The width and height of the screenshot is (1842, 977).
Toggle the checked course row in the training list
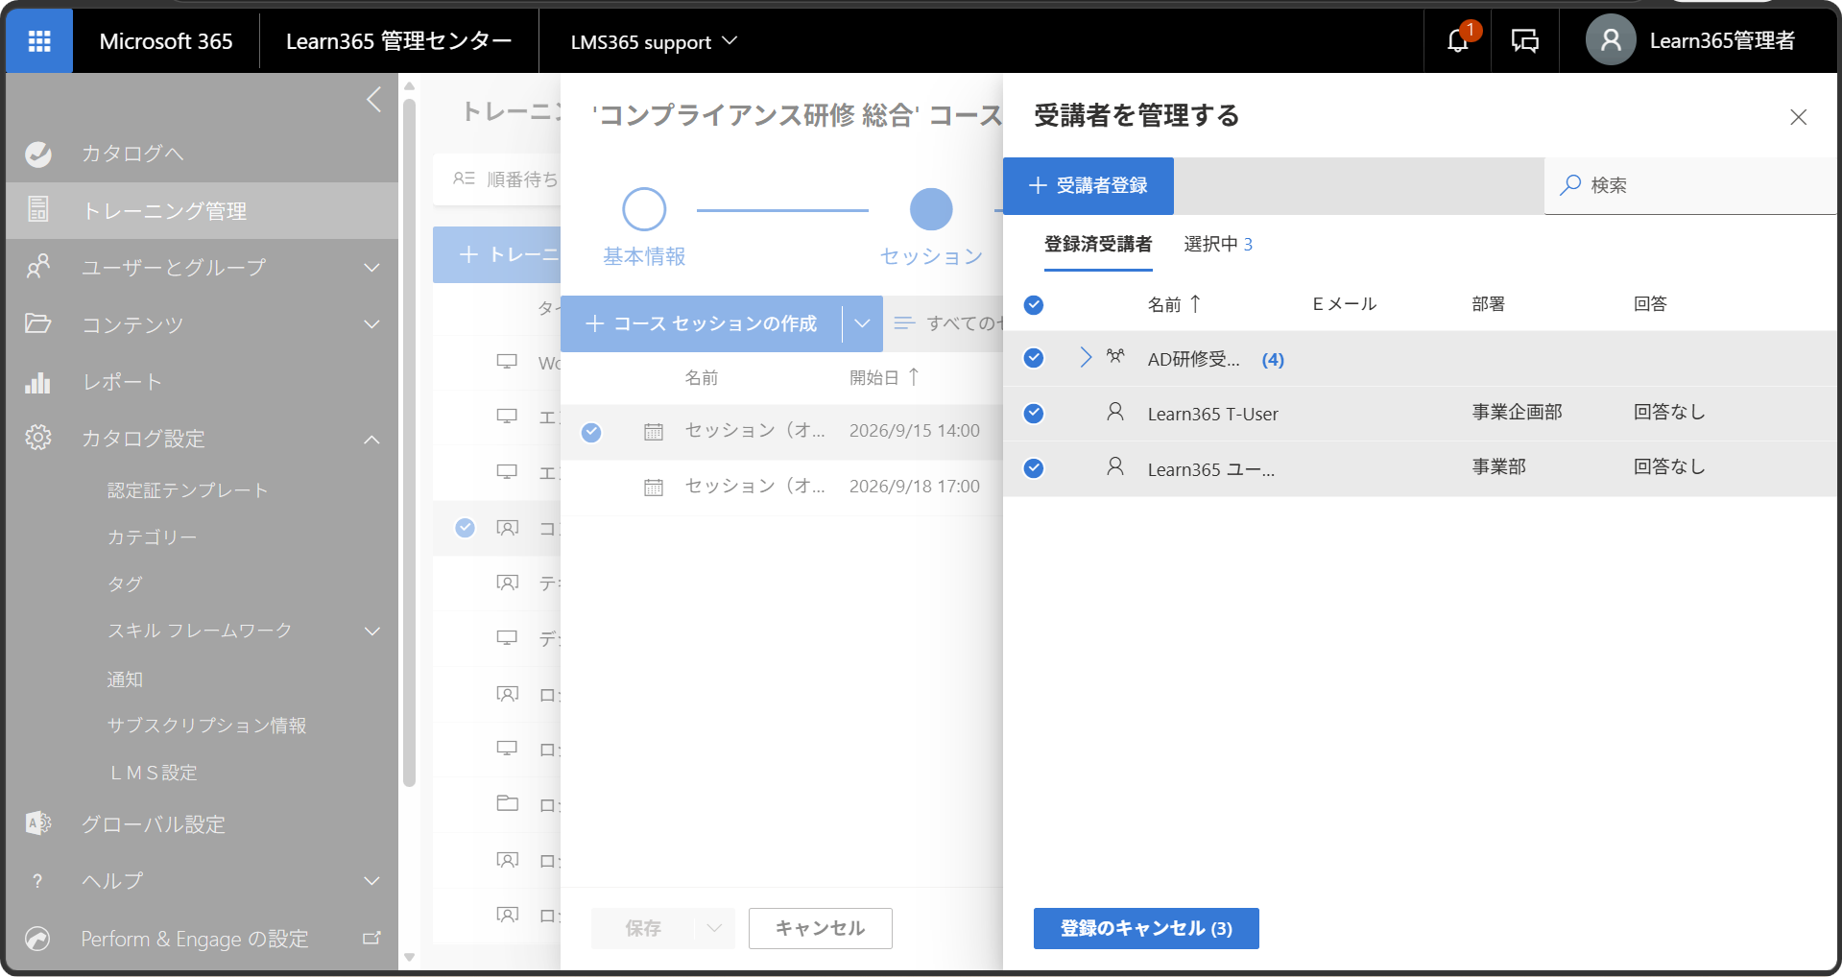point(465,527)
